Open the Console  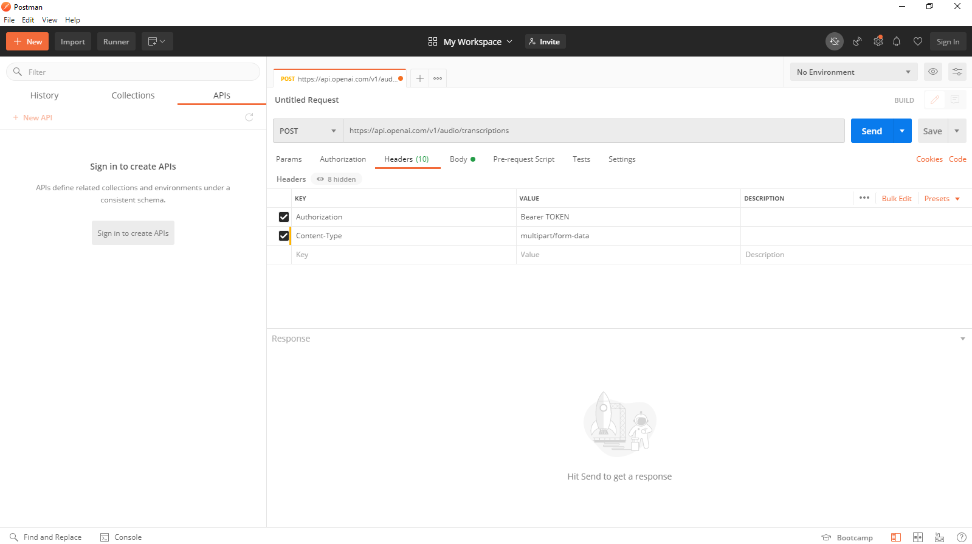(121, 537)
